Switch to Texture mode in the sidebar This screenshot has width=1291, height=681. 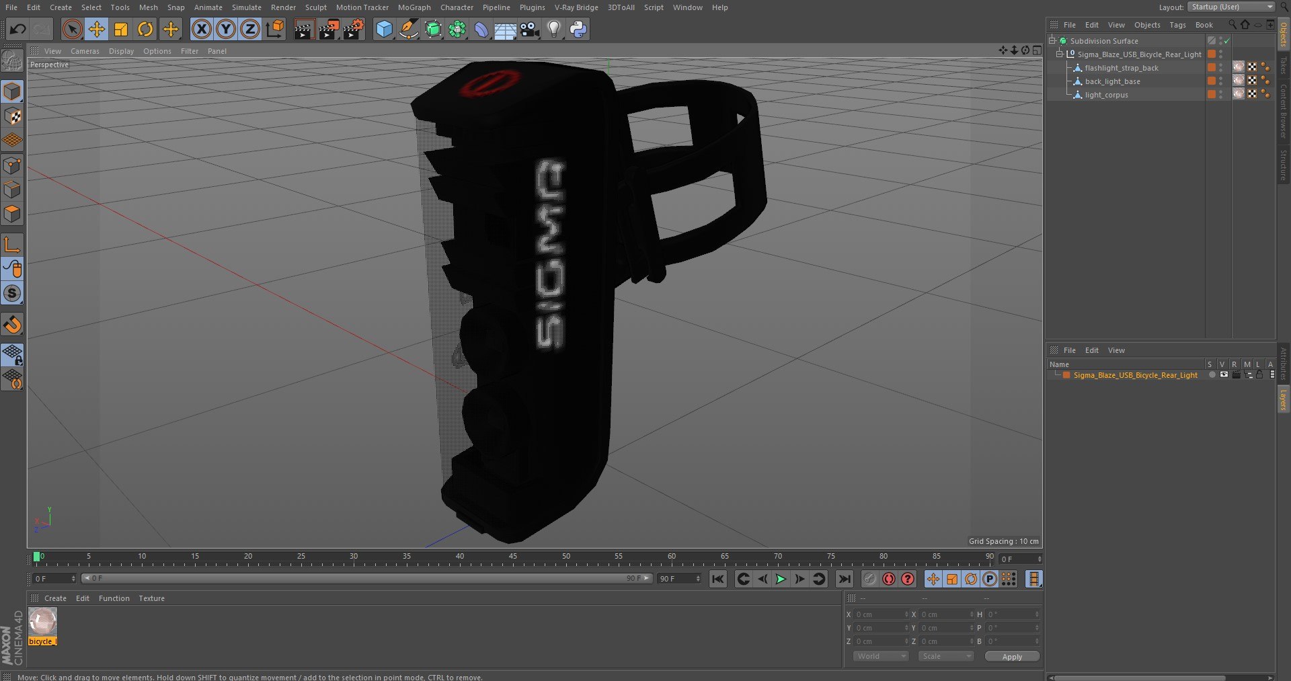pos(12,116)
